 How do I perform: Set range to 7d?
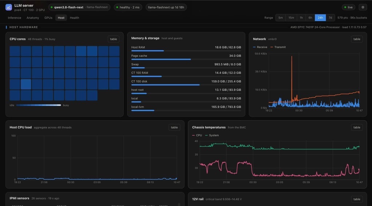(330, 18)
